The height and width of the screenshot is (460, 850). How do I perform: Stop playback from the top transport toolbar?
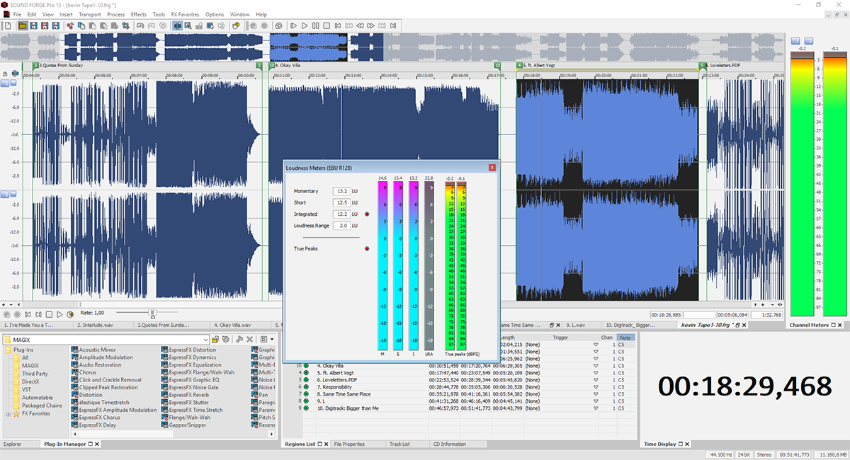click(327, 25)
